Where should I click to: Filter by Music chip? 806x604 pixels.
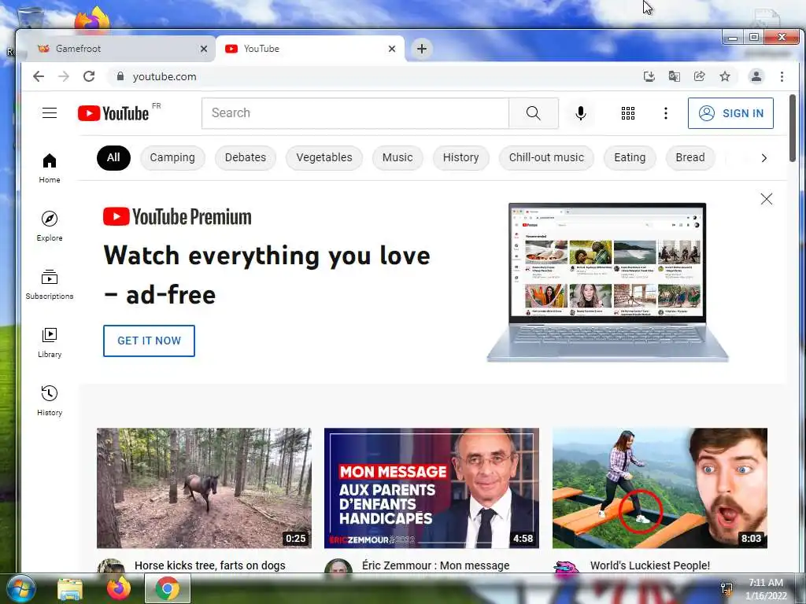point(397,157)
